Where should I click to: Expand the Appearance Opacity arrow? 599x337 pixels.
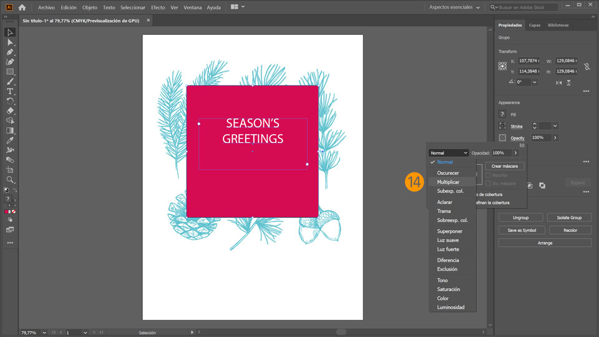[555, 137]
